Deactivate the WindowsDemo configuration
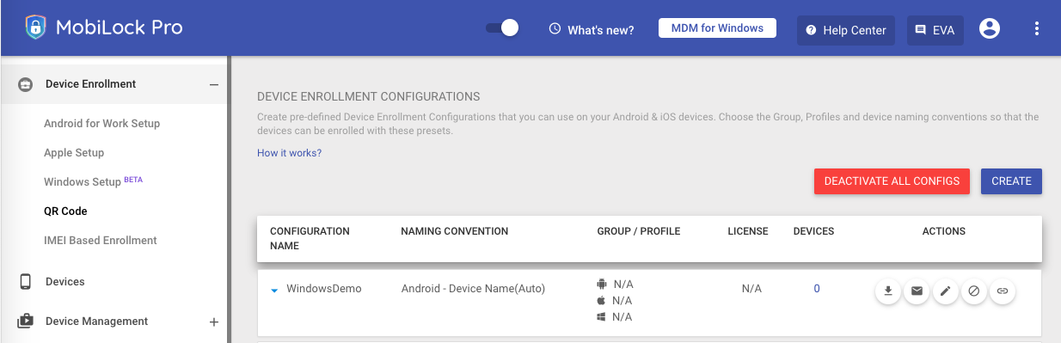This screenshot has height=343, width=1061. [x=973, y=291]
